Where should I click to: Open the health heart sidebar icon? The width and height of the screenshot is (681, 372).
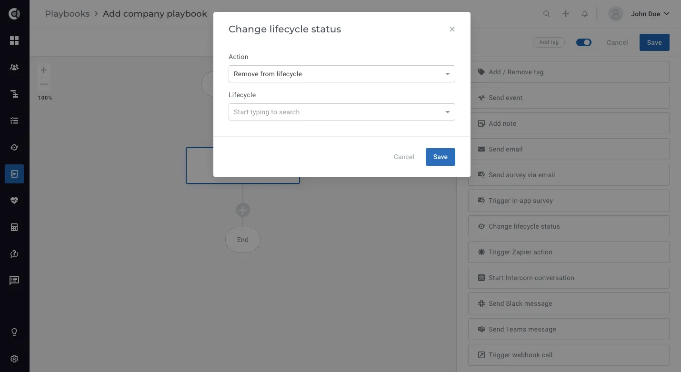(x=14, y=201)
